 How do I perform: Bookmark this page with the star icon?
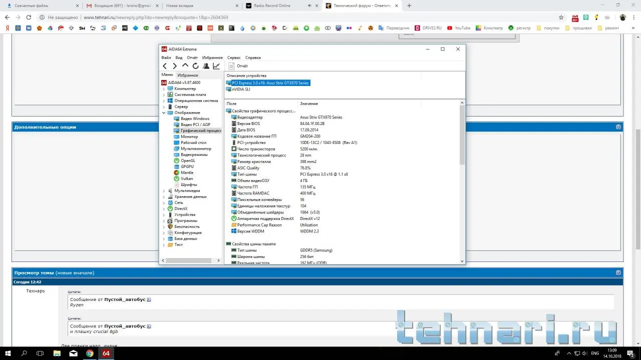[561, 17]
